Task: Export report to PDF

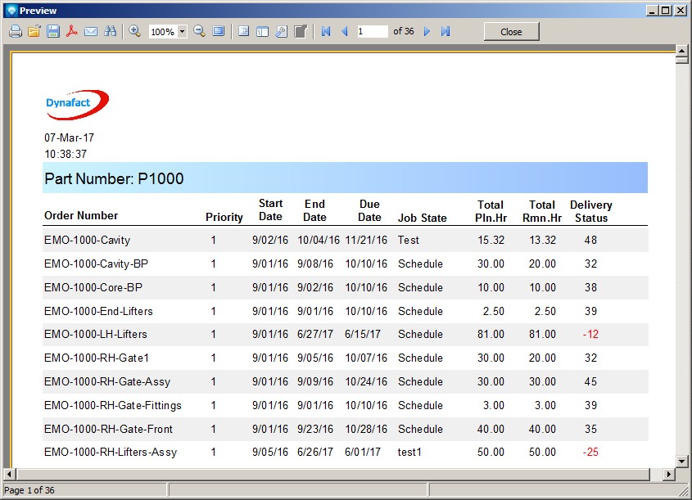Action: (x=72, y=31)
